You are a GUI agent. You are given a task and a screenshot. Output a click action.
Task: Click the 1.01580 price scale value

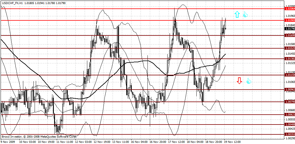290,44
